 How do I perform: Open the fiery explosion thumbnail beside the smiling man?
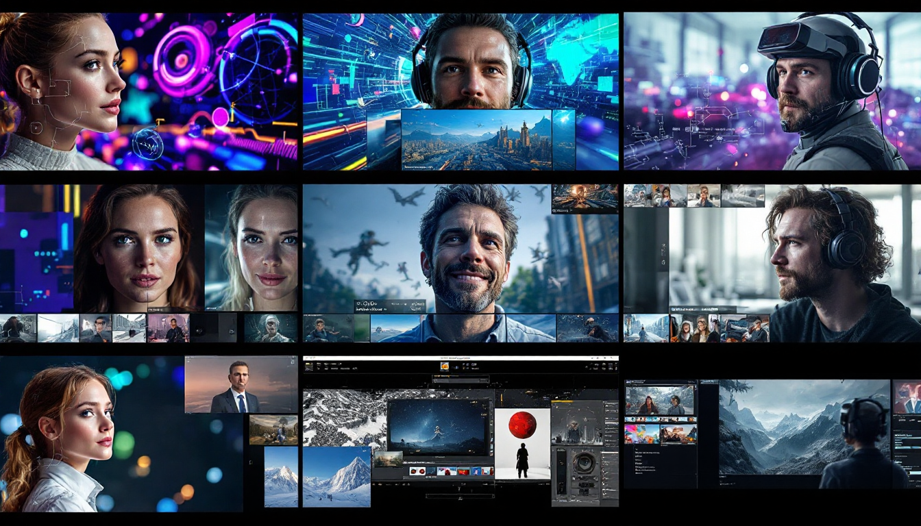[575, 199]
